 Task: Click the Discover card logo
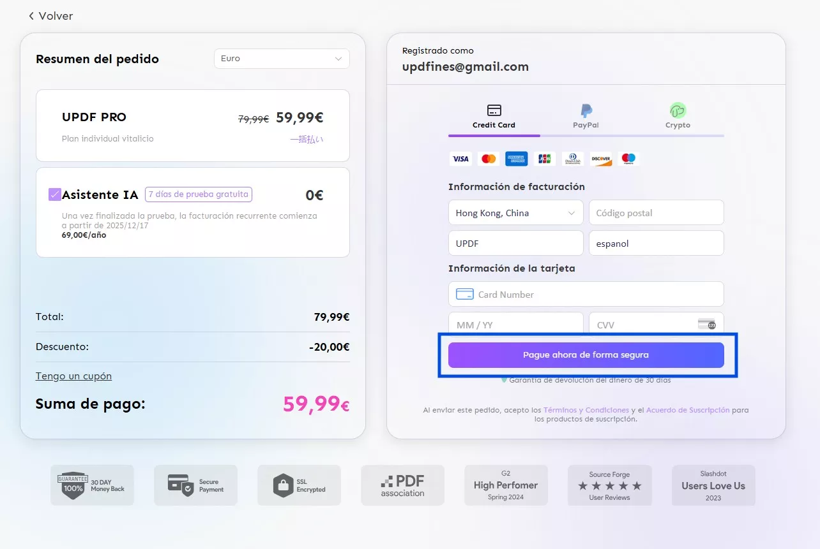[601, 159]
